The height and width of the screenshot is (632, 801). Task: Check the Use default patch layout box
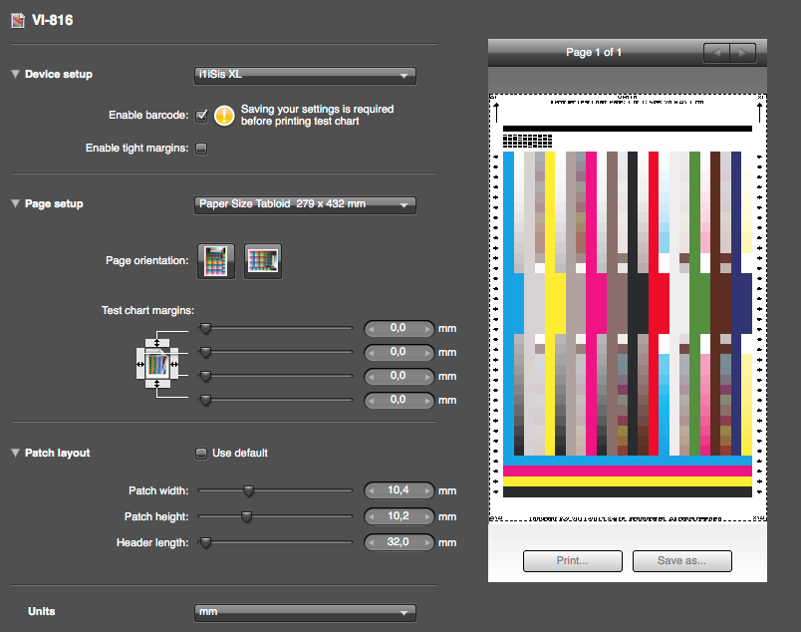coord(201,453)
